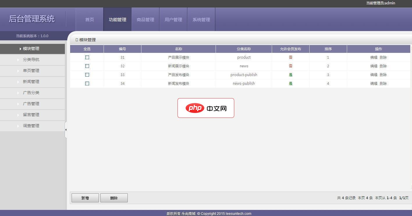Tick the checkbox for 新闻发布模块 row

[87, 84]
